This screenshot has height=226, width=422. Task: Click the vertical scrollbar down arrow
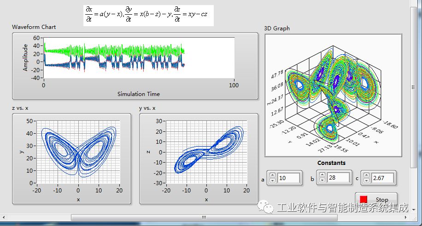(413, 210)
